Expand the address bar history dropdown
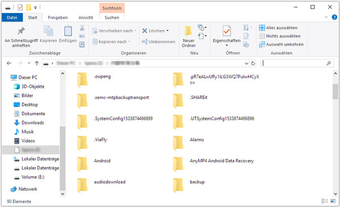This screenshot has height=207, width=340. [246, 63]
